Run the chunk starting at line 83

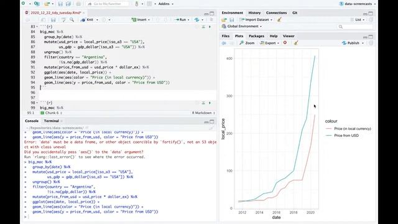[210, 27]
